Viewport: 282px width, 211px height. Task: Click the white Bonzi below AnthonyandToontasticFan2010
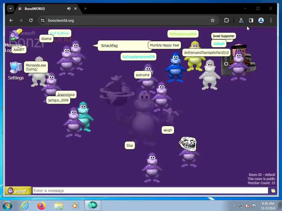tap(210, 75)
